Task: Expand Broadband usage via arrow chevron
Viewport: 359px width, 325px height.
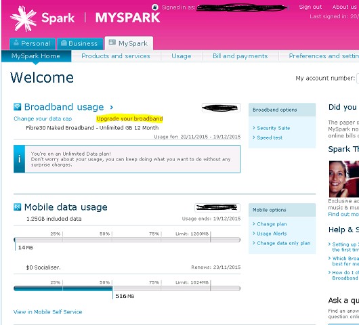Action: (112, 107)
